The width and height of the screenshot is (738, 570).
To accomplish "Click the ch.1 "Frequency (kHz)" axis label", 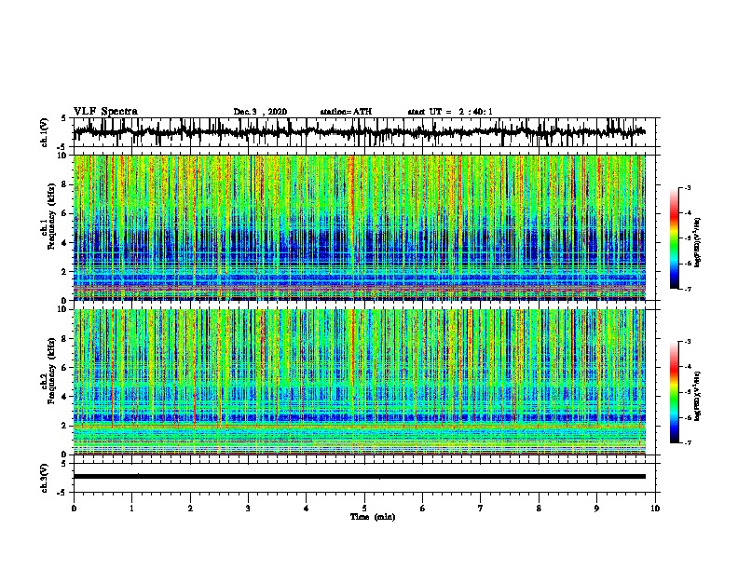I will 51,217.
